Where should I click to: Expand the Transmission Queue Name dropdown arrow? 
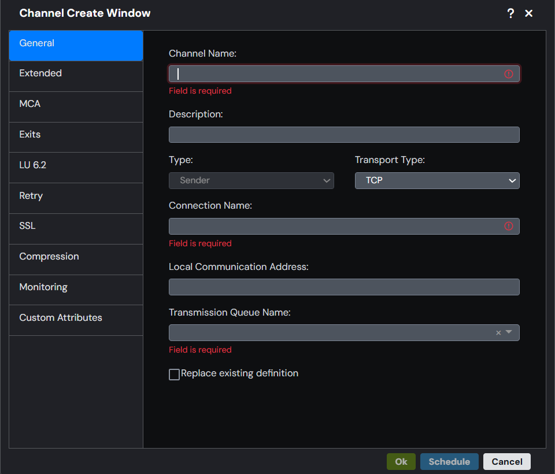509,332
